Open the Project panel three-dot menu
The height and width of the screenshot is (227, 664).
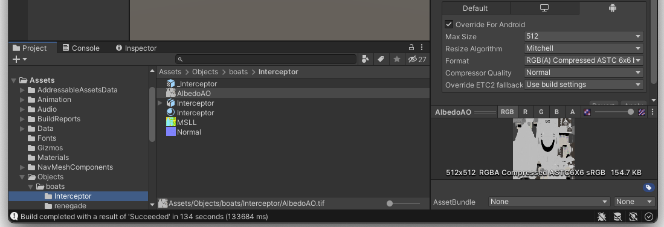tap(421, 47)
